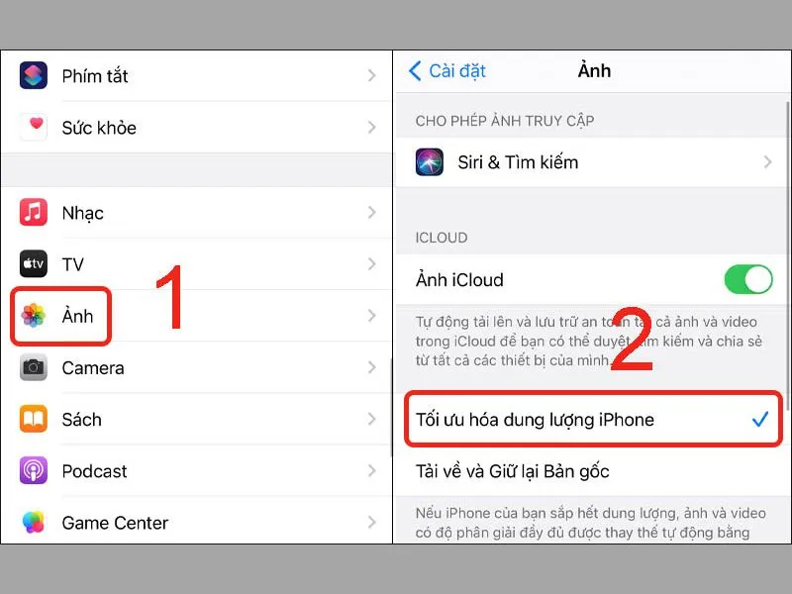This screenshot has width=792, height=594.
Task: Open the Phím tắt shortcuts app icon
Action: point(34,75)
